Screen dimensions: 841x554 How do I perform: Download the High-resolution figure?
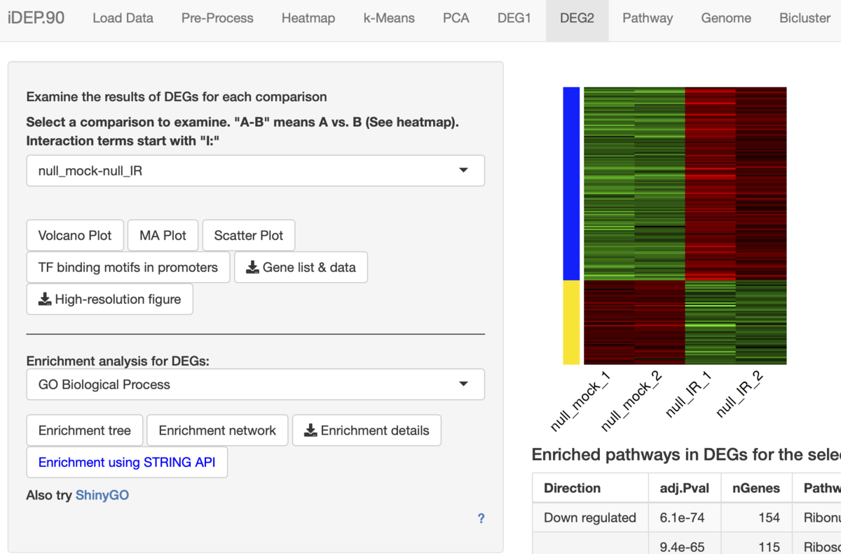(109, 299)
